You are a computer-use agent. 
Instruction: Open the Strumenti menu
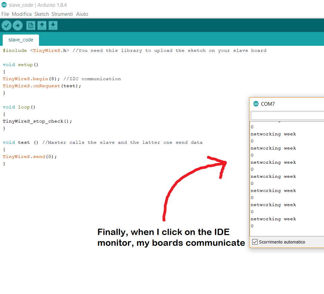tap(62, 14)
